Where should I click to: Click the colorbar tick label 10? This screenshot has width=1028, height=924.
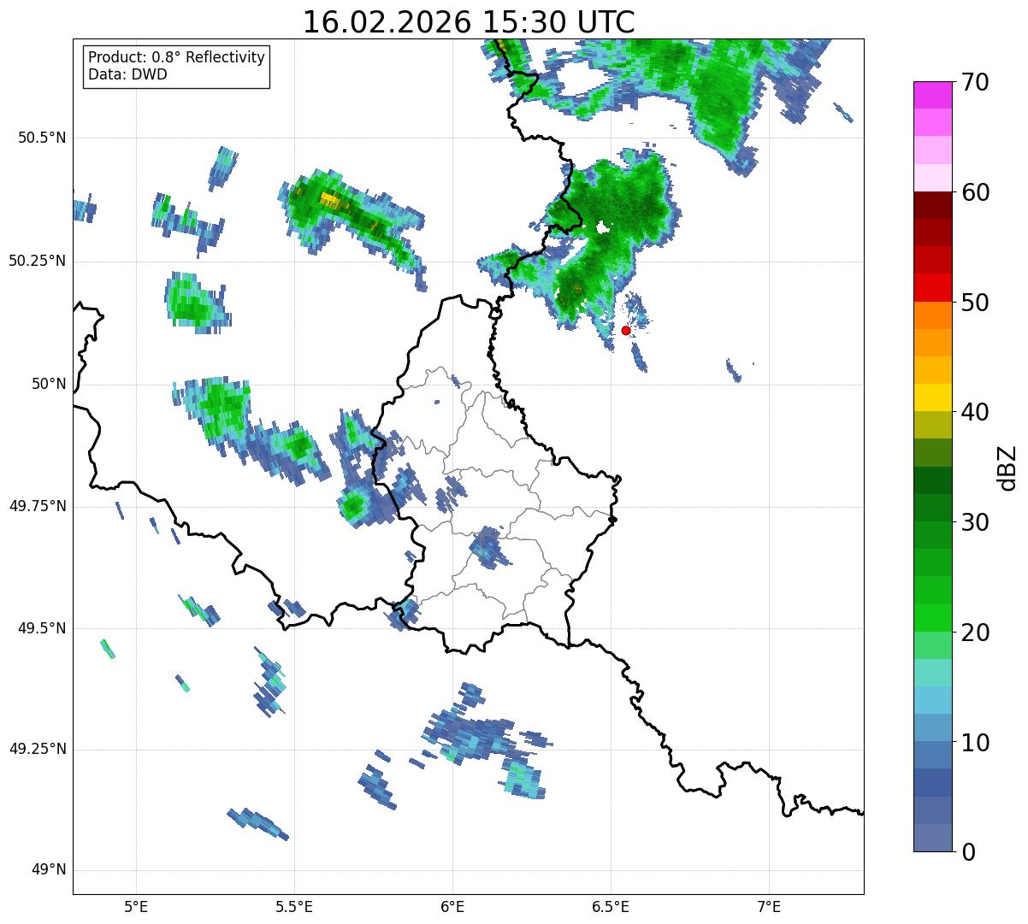pyautogui.click(x=974, y=743)
